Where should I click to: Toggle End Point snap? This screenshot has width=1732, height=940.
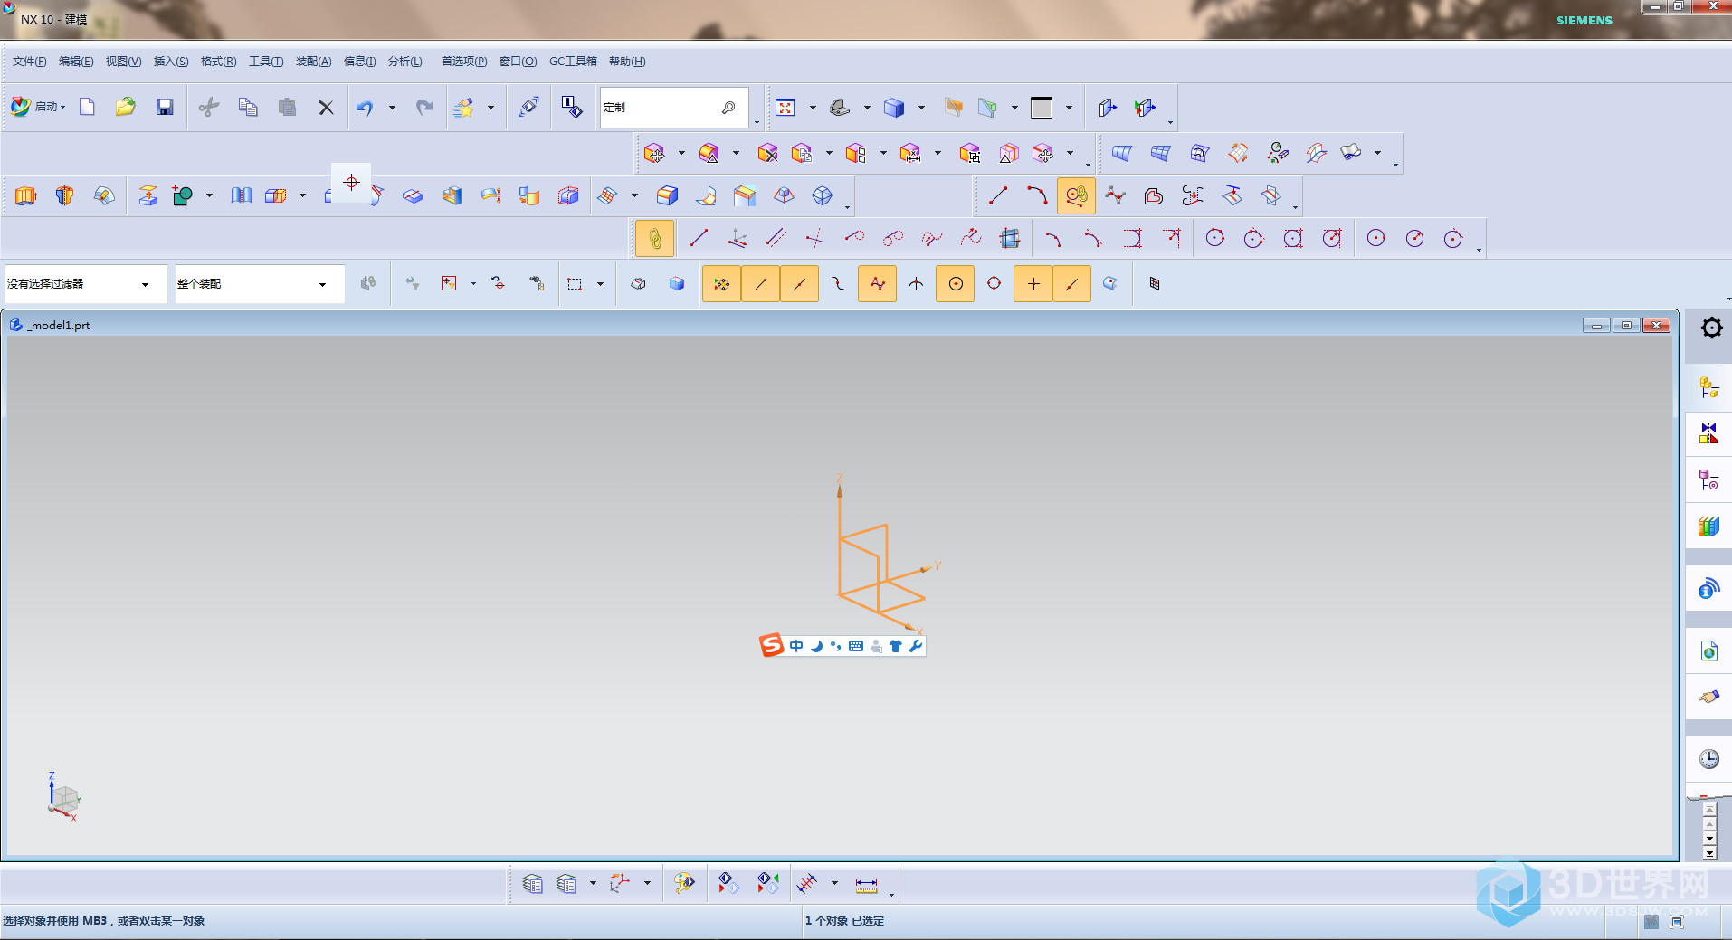tap(760, 284)
